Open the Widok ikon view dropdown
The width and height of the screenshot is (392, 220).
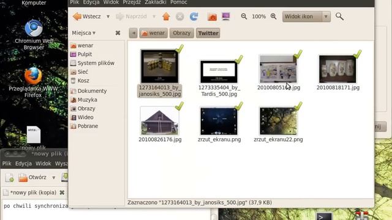tap(306, 16)
